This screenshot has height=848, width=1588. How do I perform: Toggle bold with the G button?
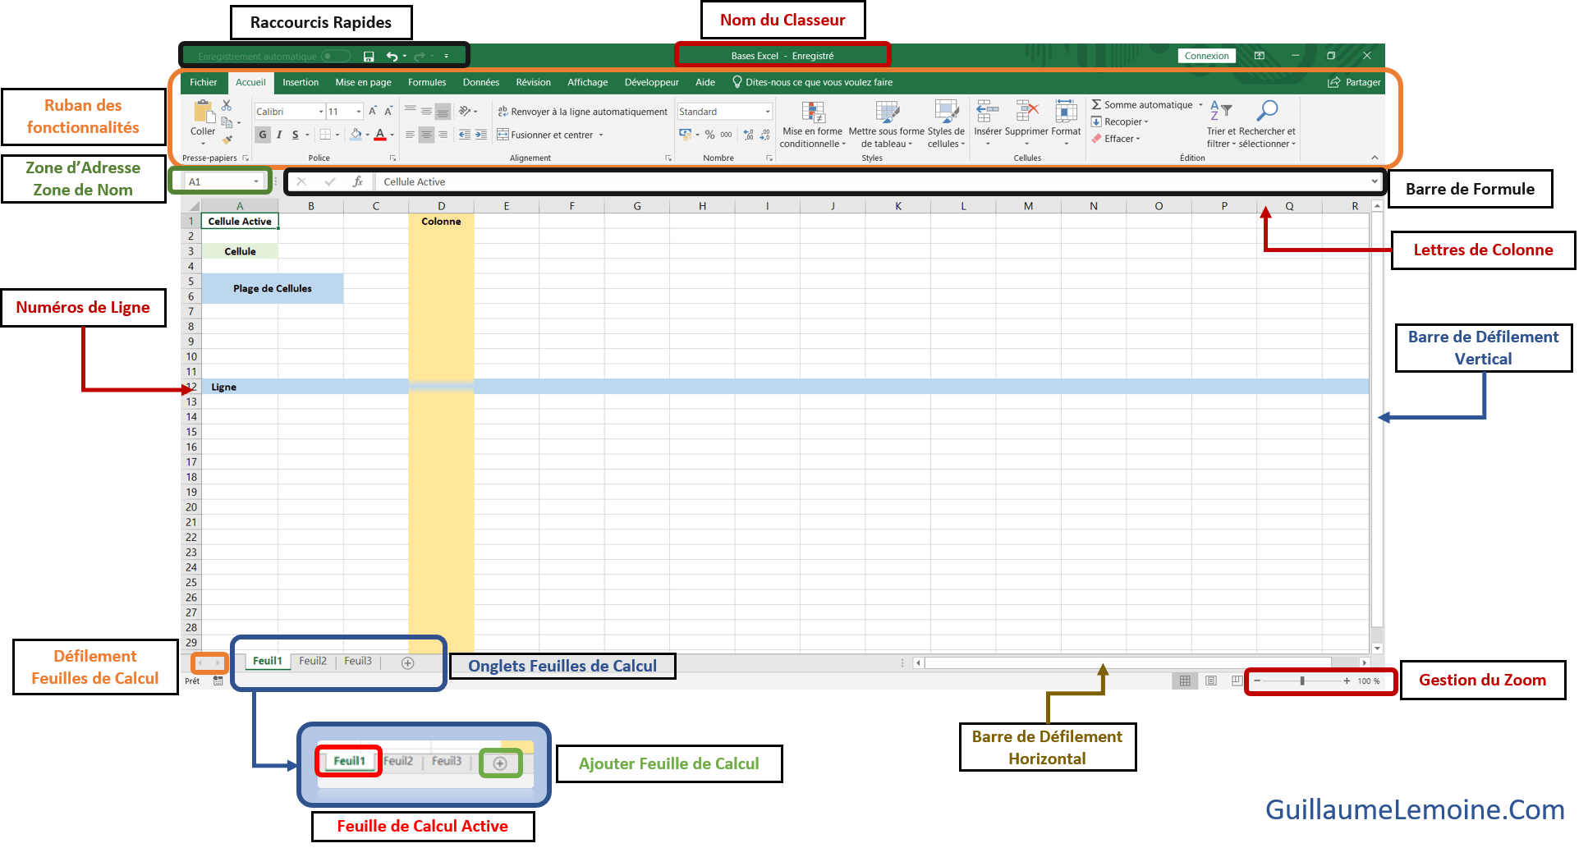pyautogui.click(x=262, y=134)
